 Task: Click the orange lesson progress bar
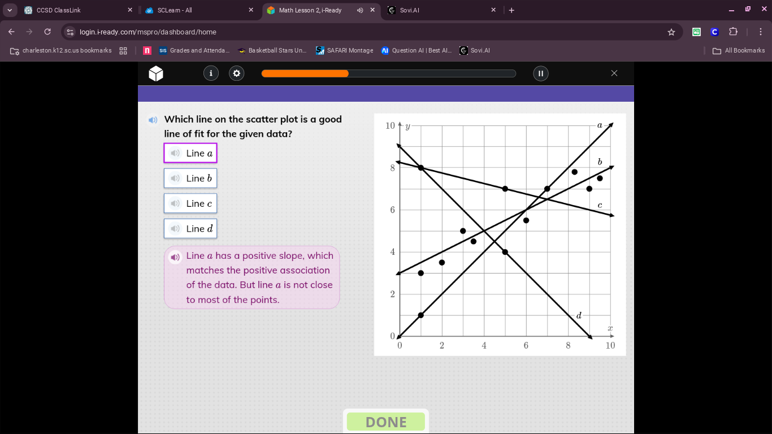(305, 73)
